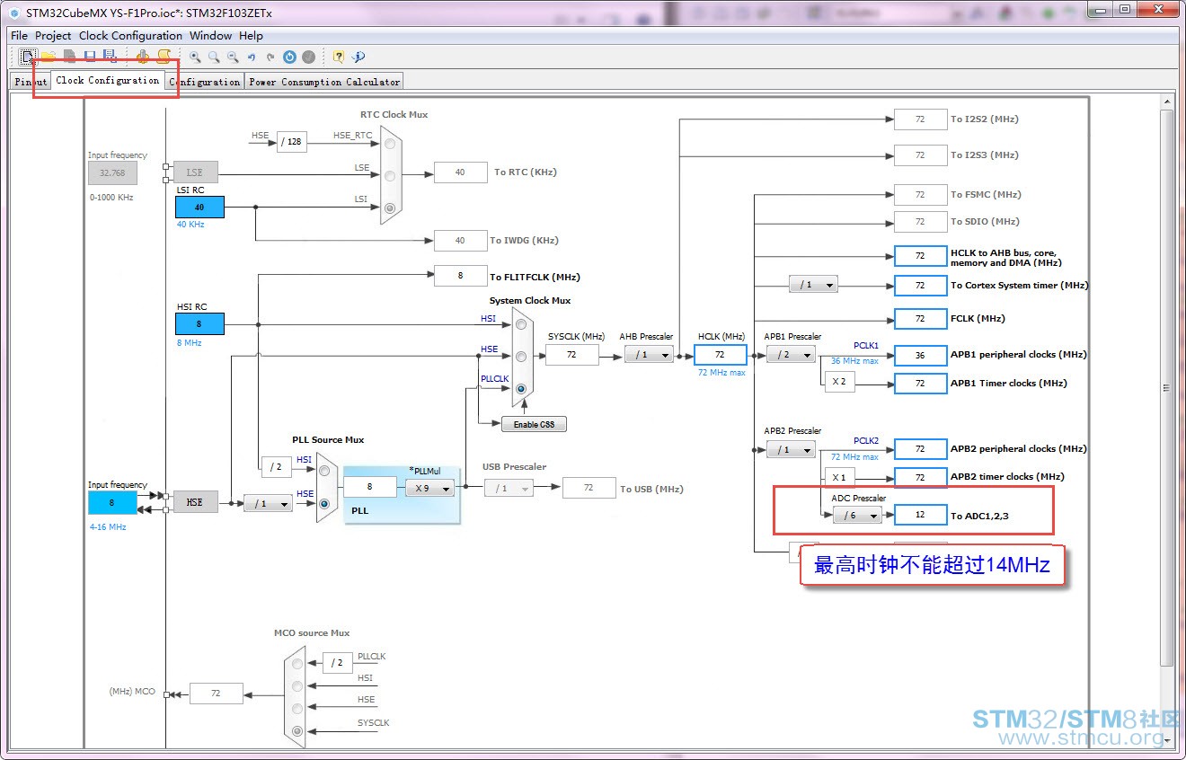Click the blue info icon in toolbar
This screenshot has width=1186, height=760.
pyautogui.click(x=358, y=57)
